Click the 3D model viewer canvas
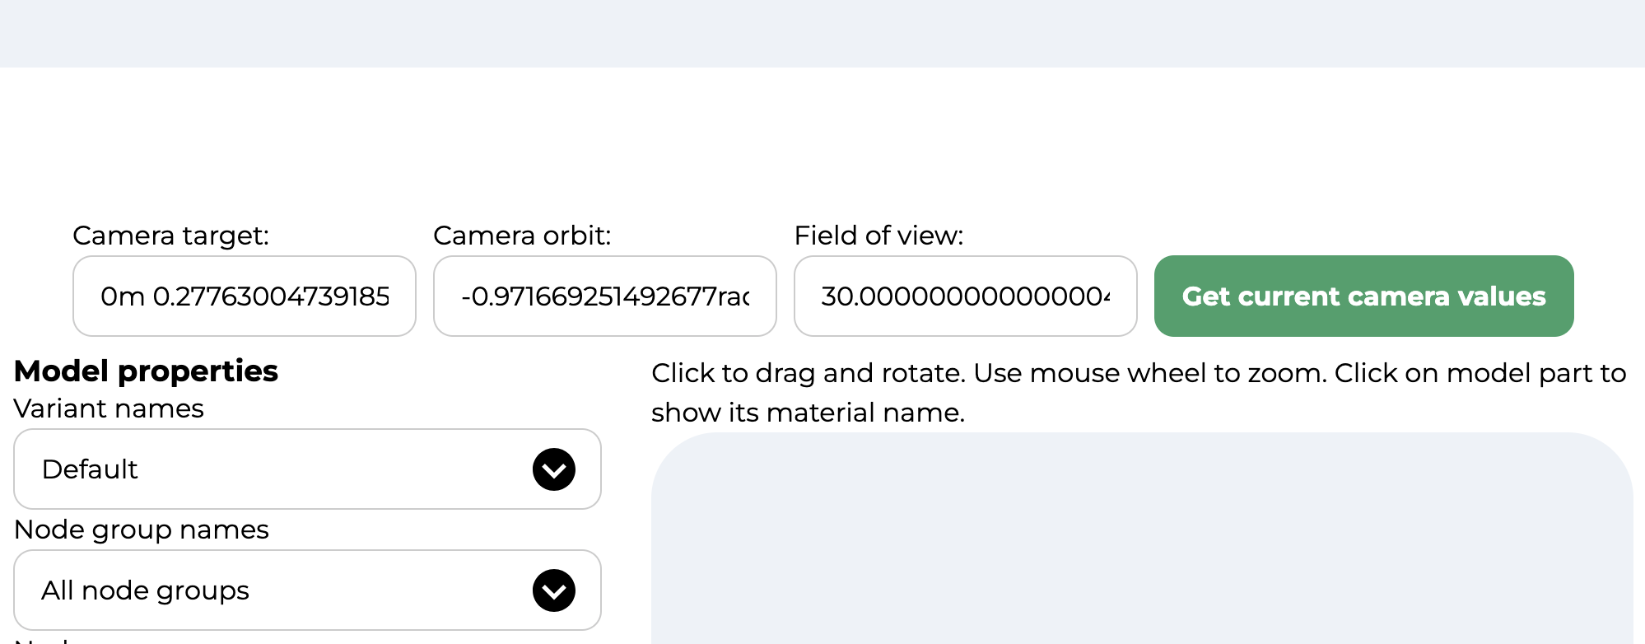The height and width of the screenshot is (644, 1645). click(x=1141, y=544)
